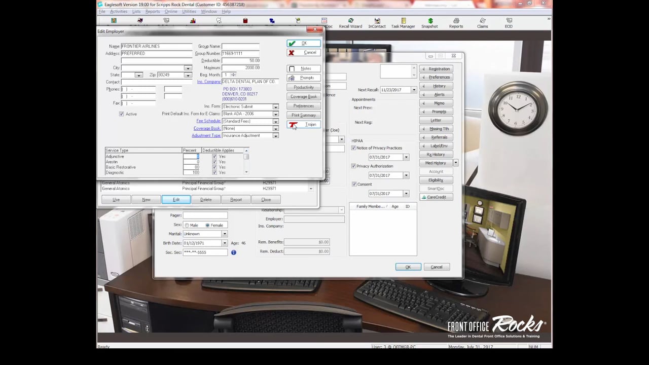The image size is (649, 365).
Task: Toggle deductible applies for Arestin row
Action: click(x=214, y=162)
